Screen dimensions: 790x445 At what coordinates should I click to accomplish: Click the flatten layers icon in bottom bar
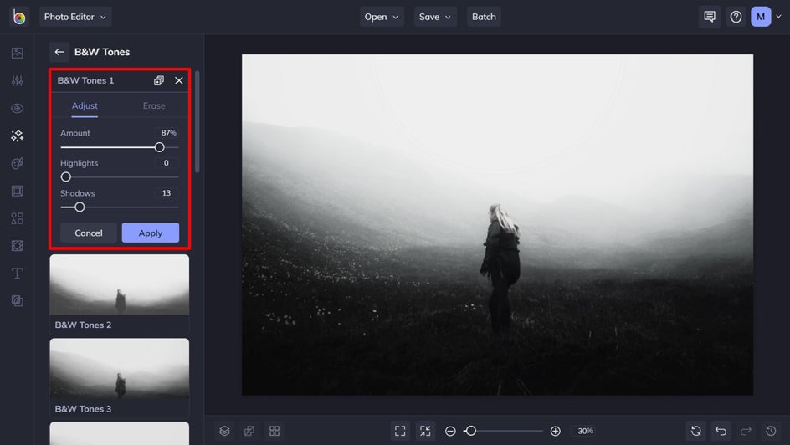249,431
